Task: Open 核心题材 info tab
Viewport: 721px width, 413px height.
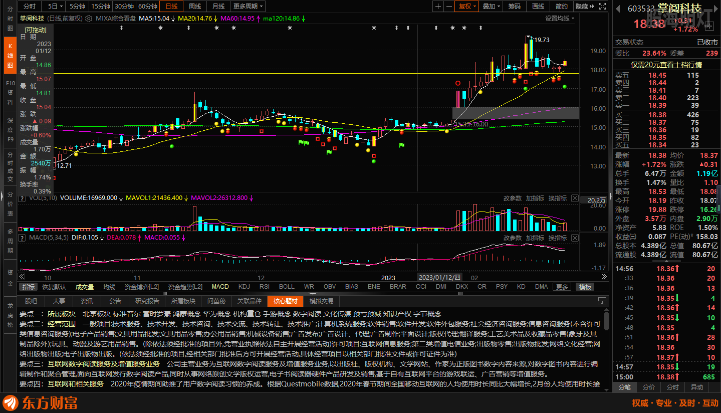Action: coord(286,301)
